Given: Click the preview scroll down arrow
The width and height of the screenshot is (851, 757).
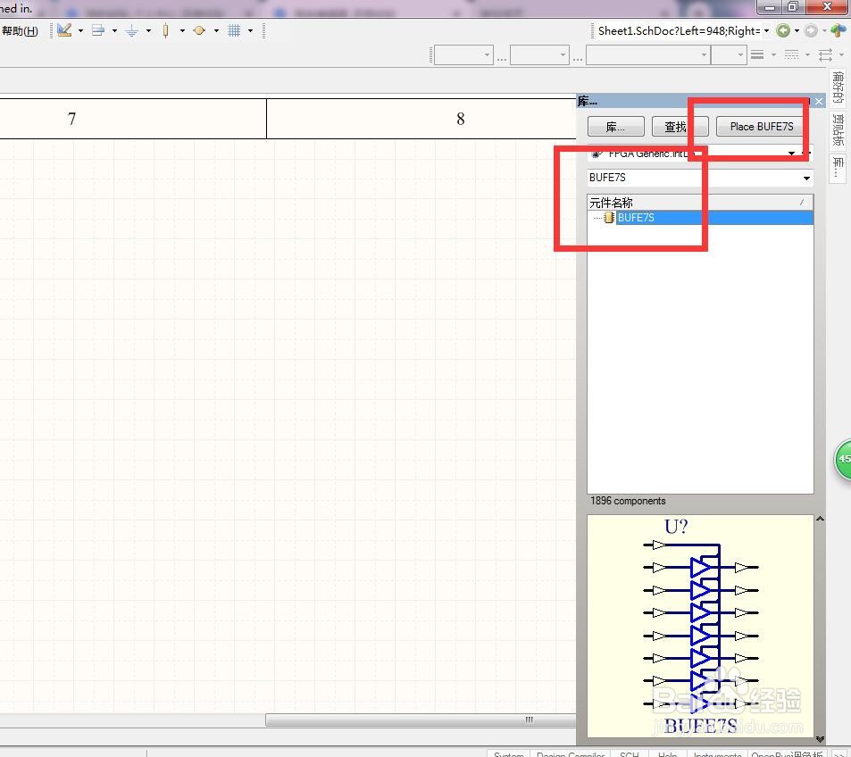Looking at the screenshot, I should click(x=820, y=738).
